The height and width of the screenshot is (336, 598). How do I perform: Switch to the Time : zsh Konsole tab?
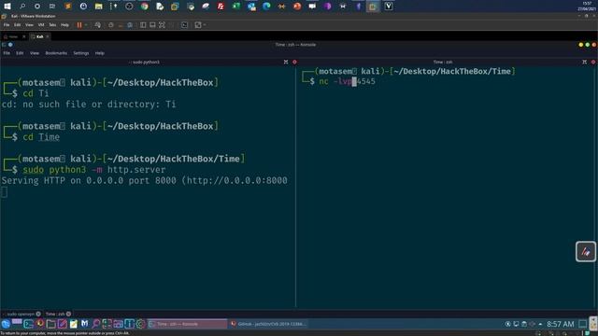pos(55,314)
